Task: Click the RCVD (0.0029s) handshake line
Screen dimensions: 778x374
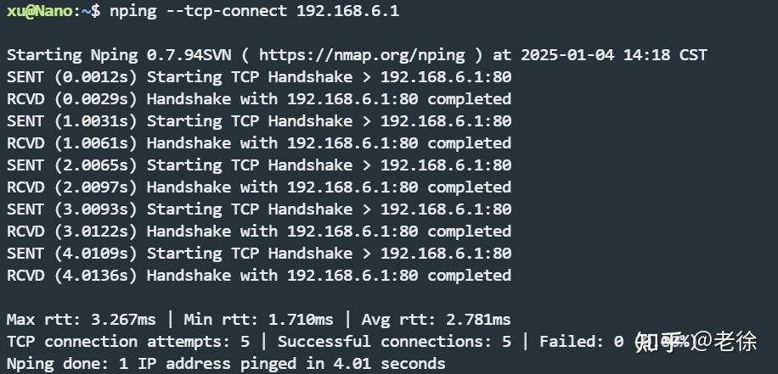Action: (259, 99)
